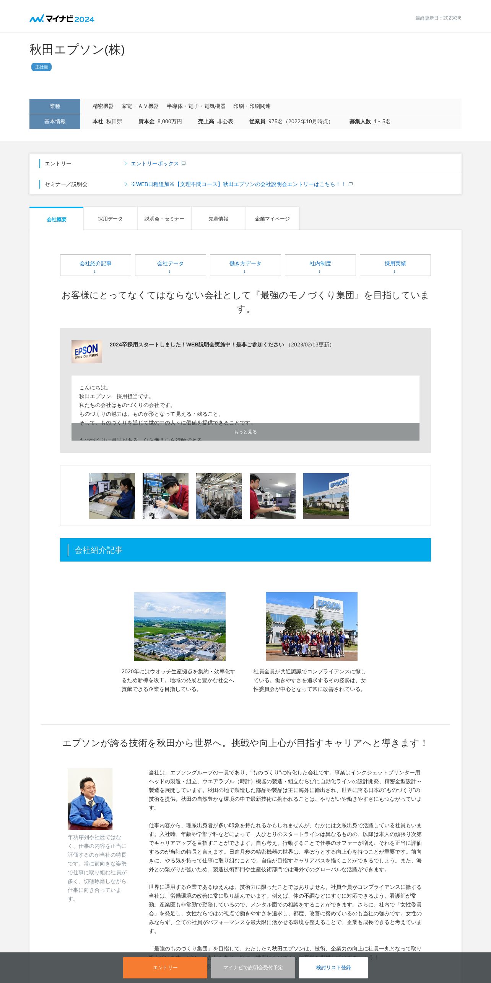
Task: Click caption about 2020年 ウオッチ生産拠点
Action: (179, 680)
